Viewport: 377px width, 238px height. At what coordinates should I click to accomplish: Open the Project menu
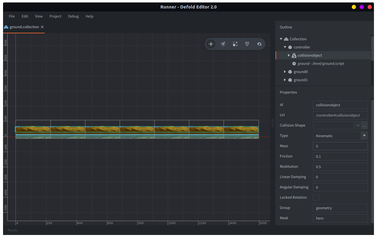point(55,16)
